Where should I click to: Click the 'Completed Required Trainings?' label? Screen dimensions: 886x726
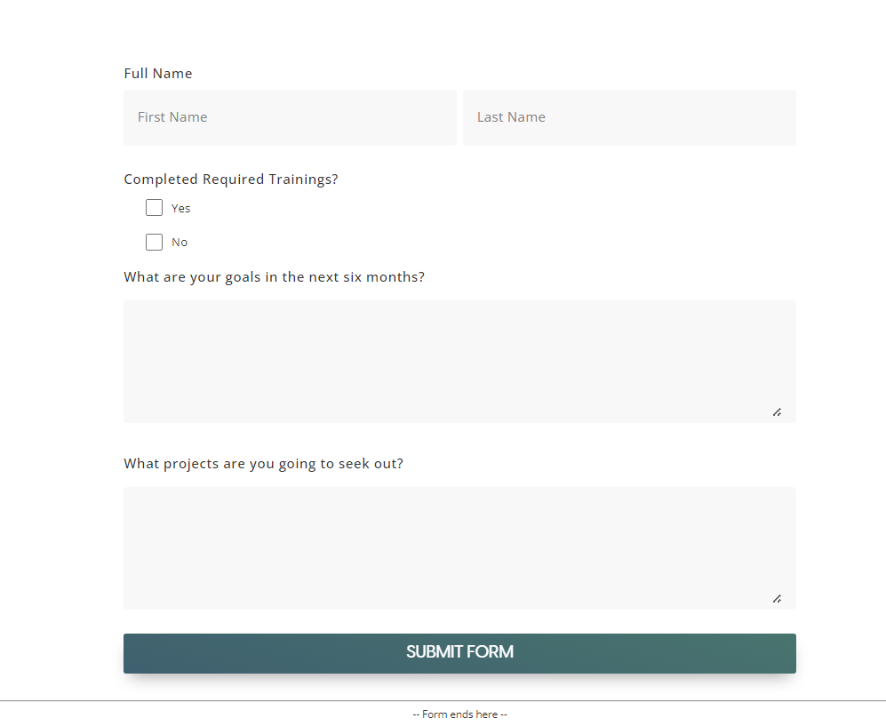click(231, 180)
